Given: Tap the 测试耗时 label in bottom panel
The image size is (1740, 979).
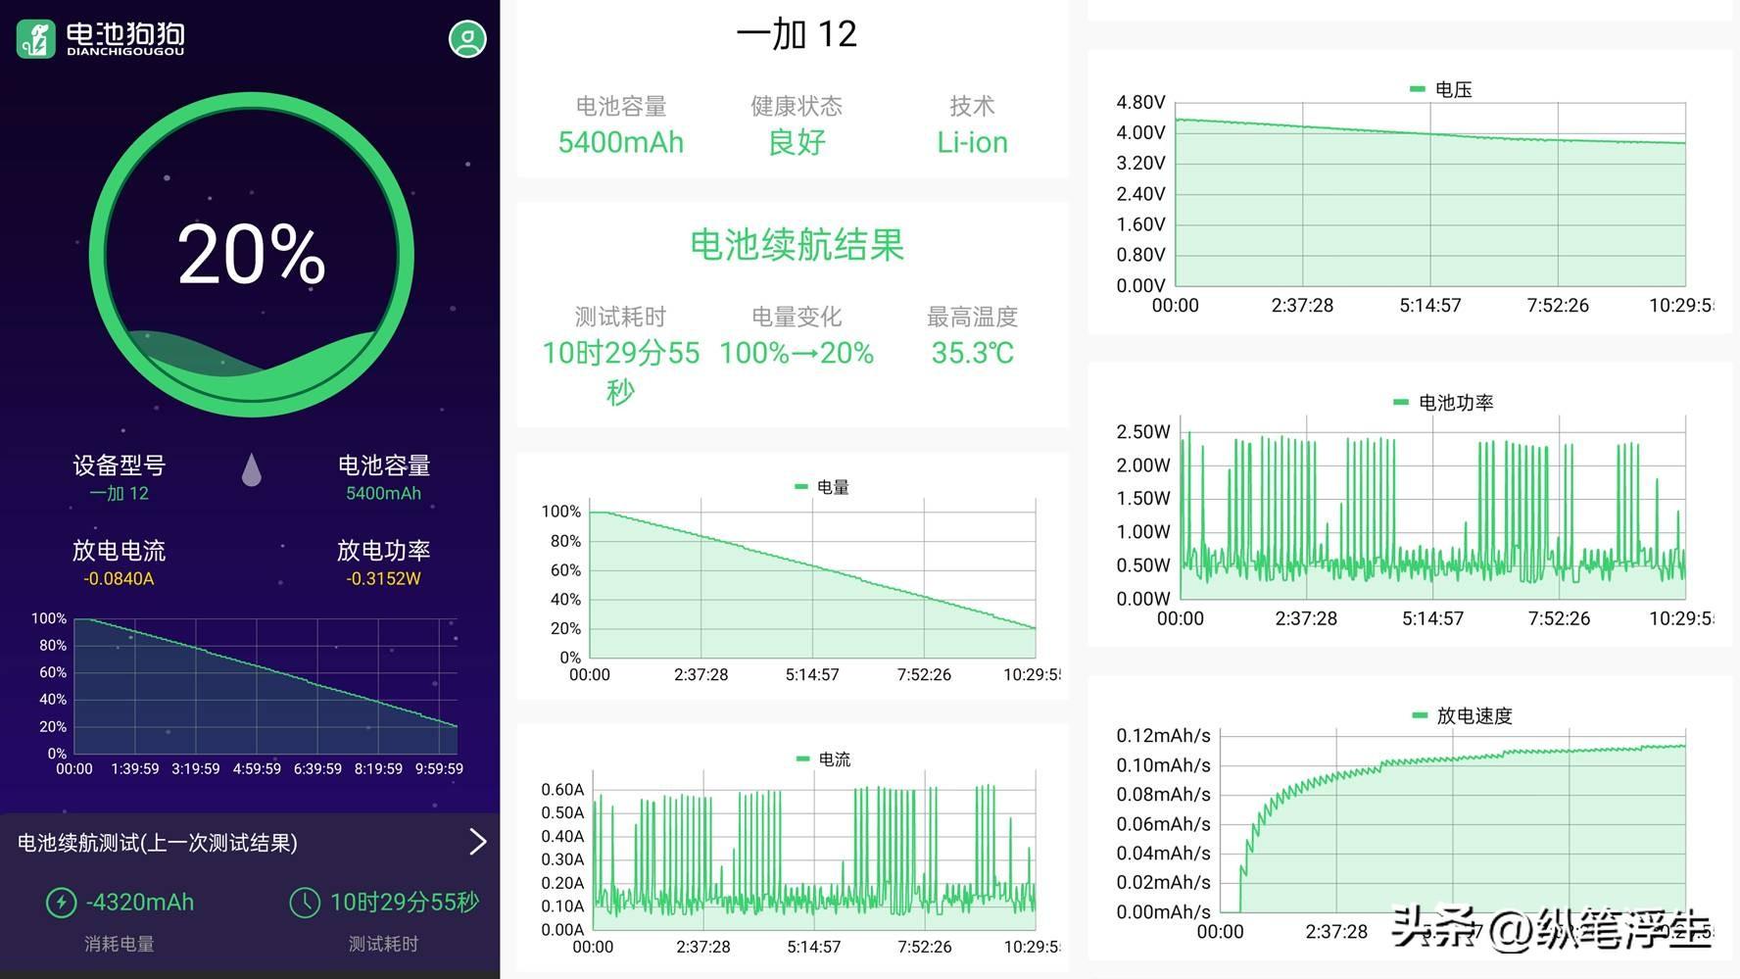Looking at the screenshot, I should click(x=383, y=945).
